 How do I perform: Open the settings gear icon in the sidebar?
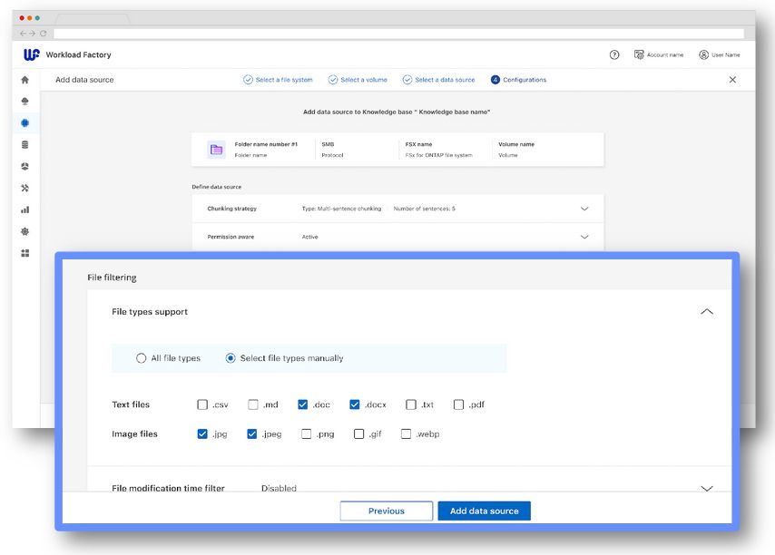[25, 231]
